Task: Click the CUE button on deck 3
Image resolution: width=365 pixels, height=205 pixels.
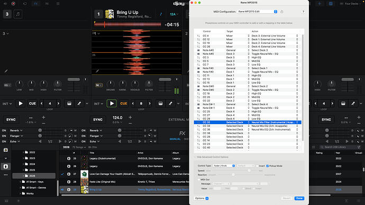Action: pyautogui.click(x=32, y=104)
